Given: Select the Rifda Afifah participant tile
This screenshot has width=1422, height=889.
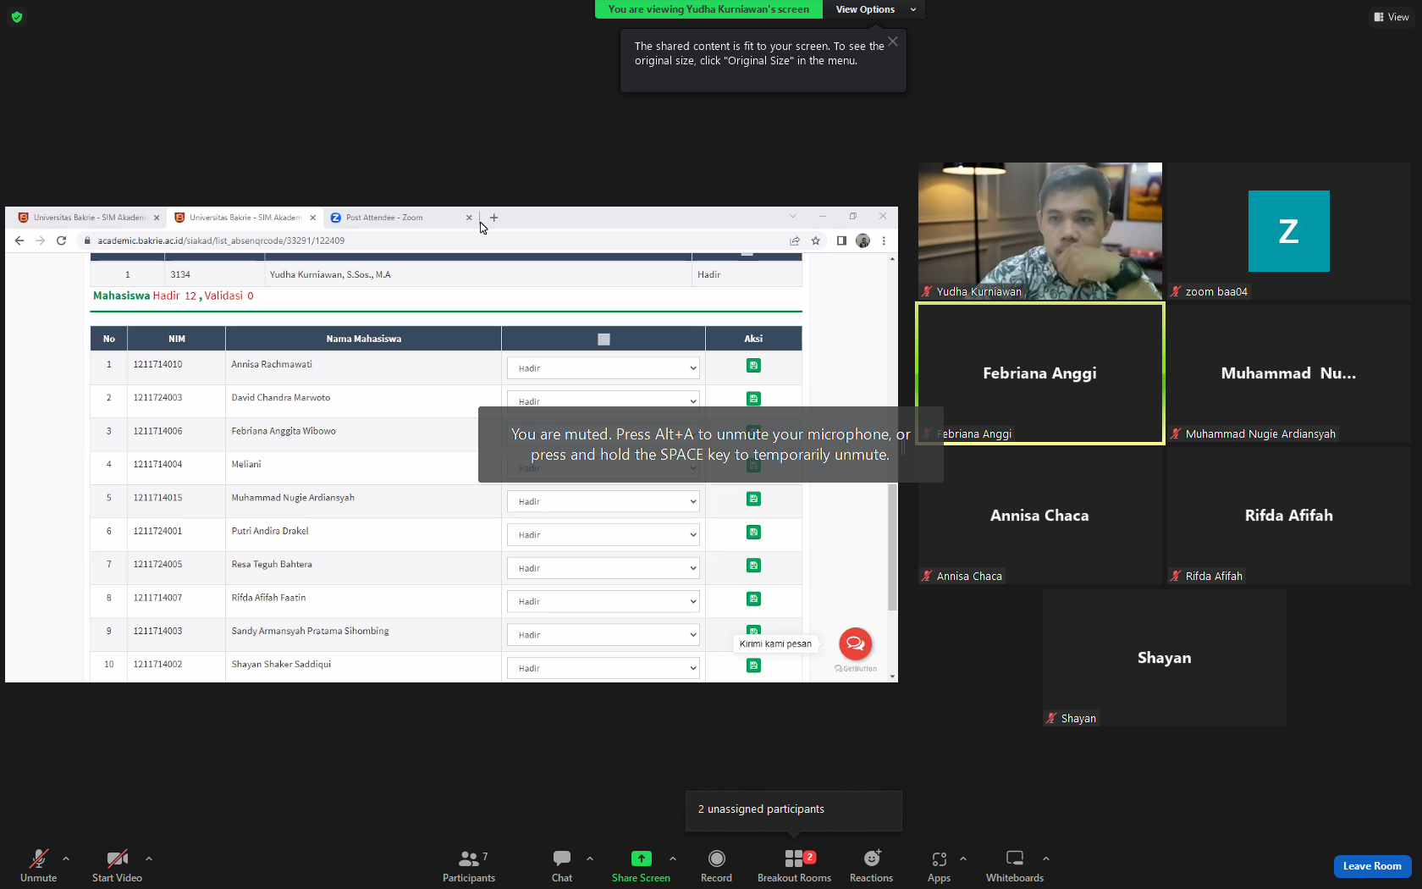Looking at the screenshot, I should coord(1289,516).
